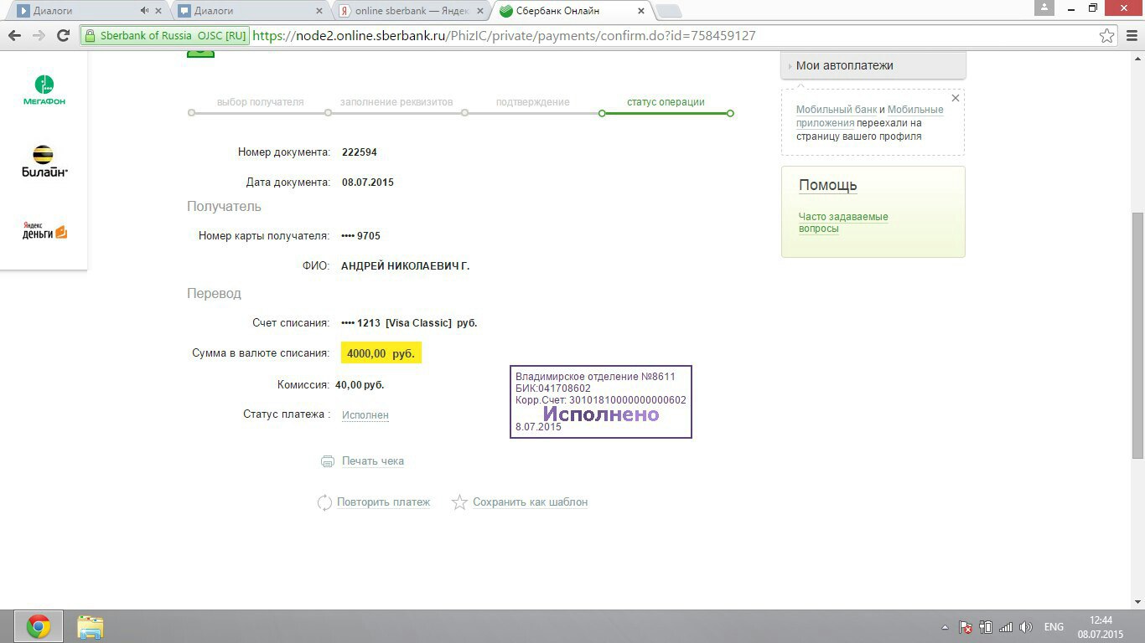Open the Chrome hamburger menu
The height and width of the screenshot is (643, 1145).
click(x=1131, y=36)
